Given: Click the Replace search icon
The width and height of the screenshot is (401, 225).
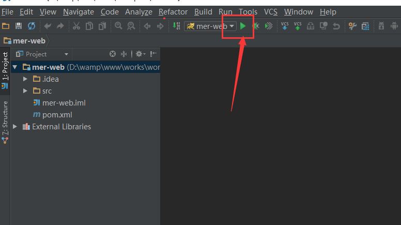Looking at the screenshot, I should 131,26.
